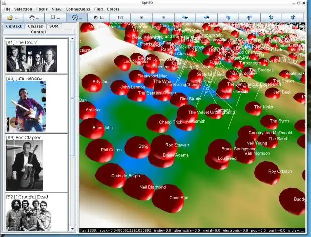Click The Doors band photo thumbnail

[x=31, y=59]
